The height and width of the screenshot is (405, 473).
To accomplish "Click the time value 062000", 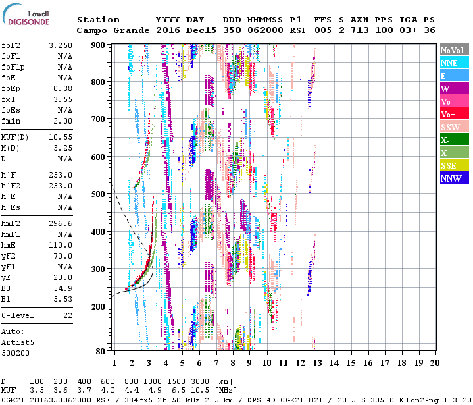I will point(266,30).
